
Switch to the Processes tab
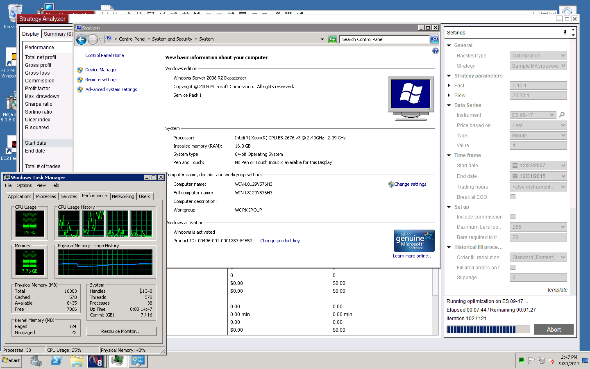(x=46, y=196)
